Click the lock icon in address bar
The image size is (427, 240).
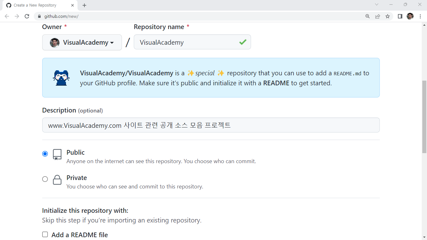point(39,16)
